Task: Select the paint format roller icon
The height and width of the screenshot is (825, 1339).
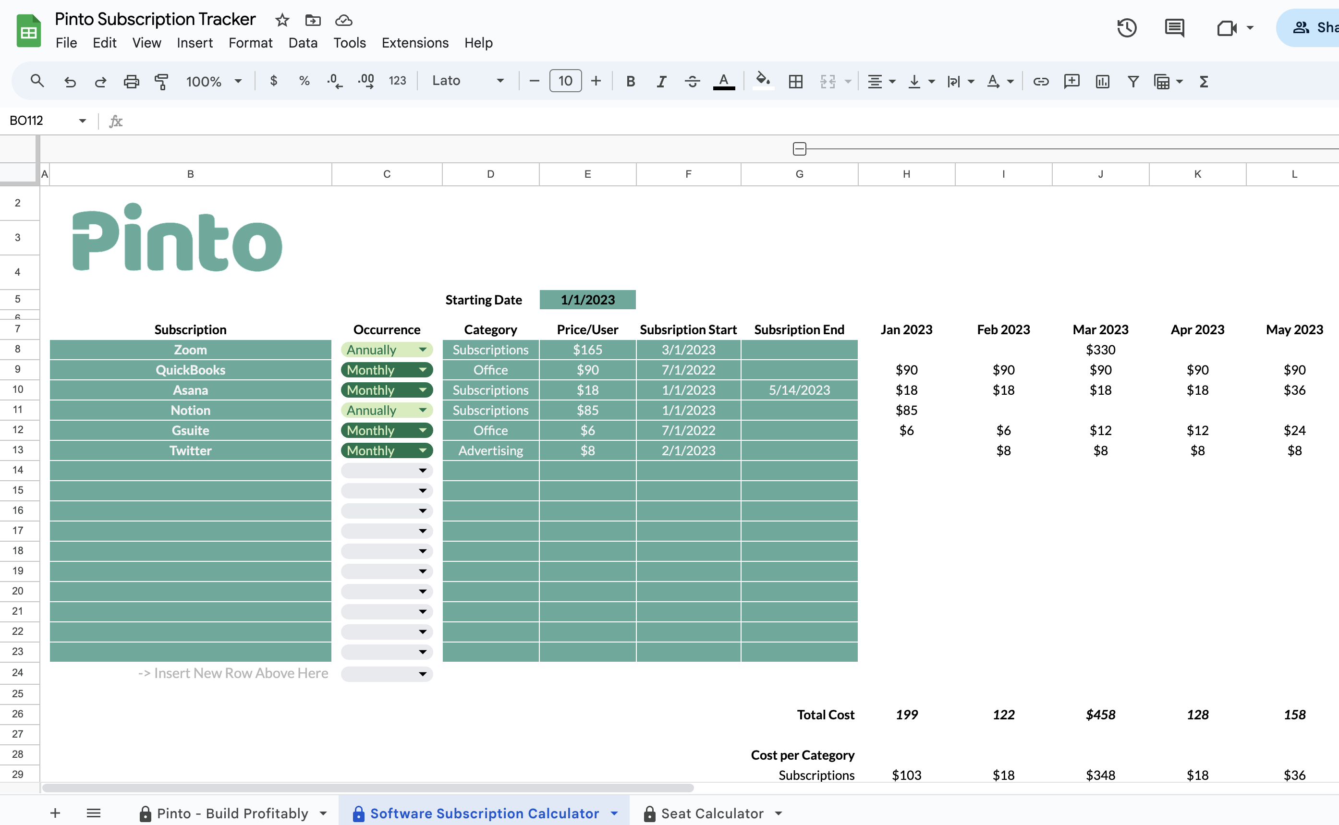Action: click(161, 81)
